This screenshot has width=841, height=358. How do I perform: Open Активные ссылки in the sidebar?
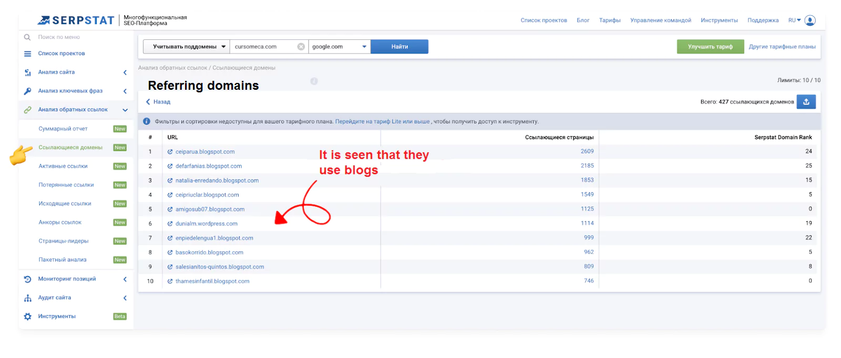pyautogui.click(x=63, y=166)
